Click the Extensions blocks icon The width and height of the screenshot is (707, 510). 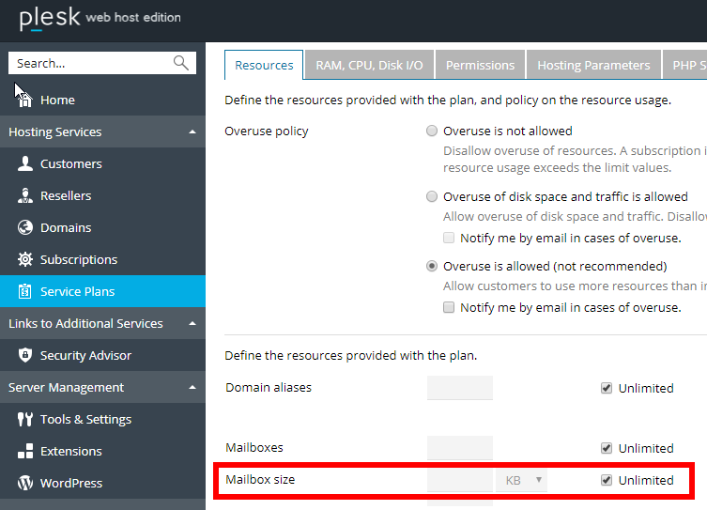pos(24,451)
